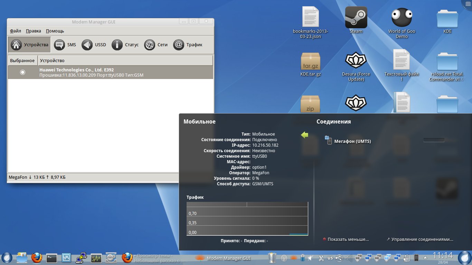Open the Помощь menu

[55, 31]
